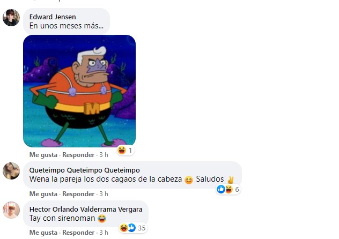
Task: Click Me gusta under Edward Jensen's comment
Action: click(43, 155)
